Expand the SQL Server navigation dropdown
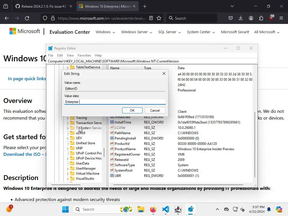 tap(170, 32)
